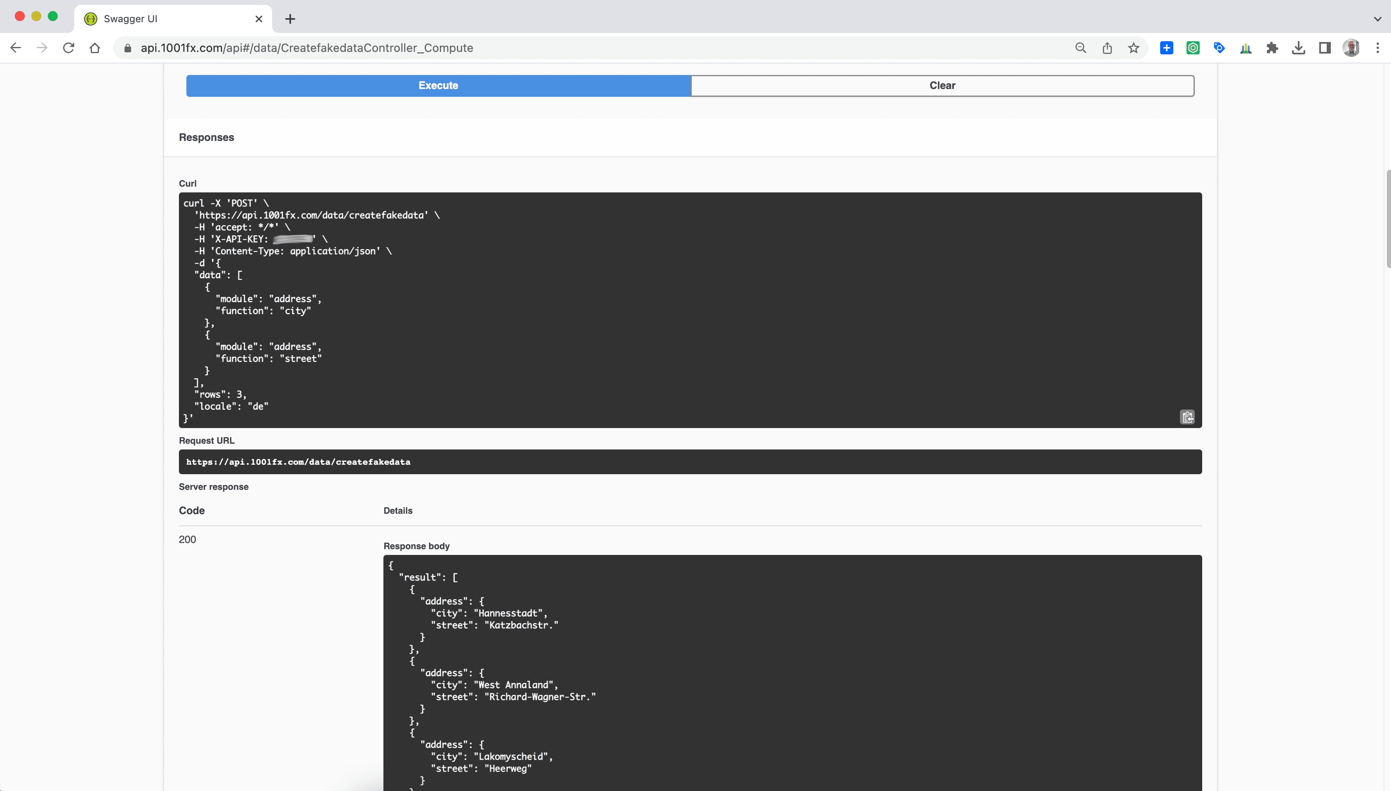Open a new browser tab
The image size is (1391, 791).
(x=290, y=19)
